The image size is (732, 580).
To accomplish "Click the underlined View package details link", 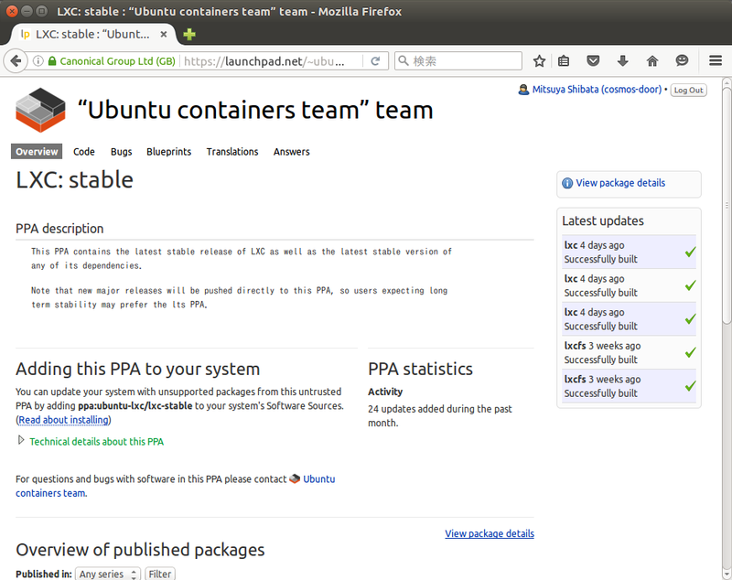I will click(x=490, y=534).
